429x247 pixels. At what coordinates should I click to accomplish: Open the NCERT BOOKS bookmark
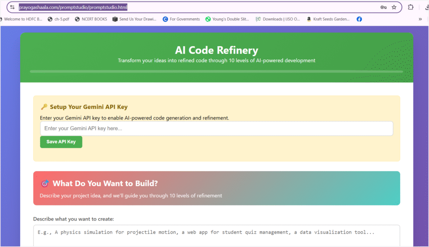coord(91,19)
